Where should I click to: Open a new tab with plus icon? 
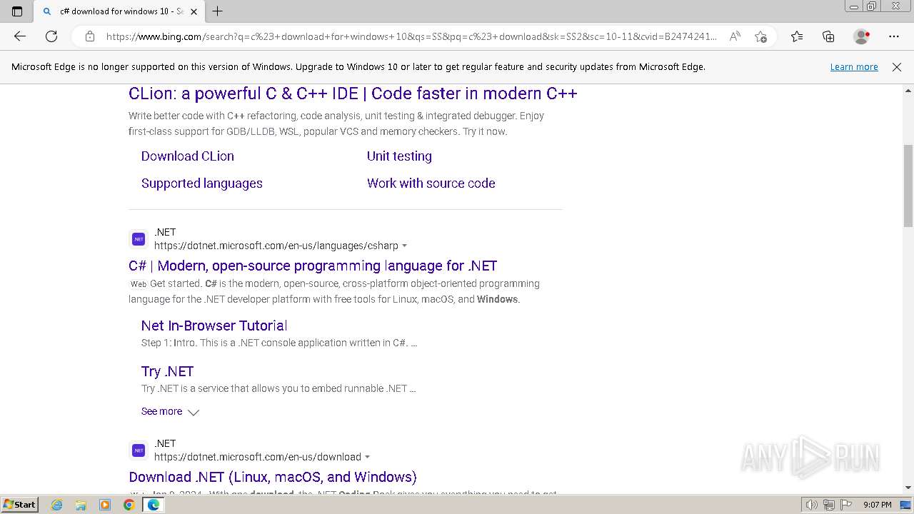pyautogui.click(x=218, y=11)
